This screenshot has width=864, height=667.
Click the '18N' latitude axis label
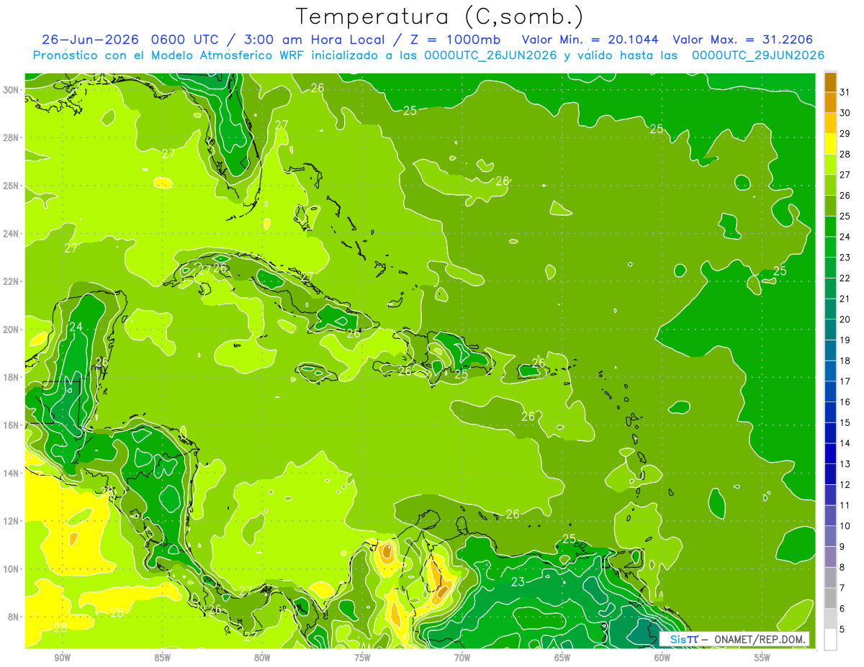pyautogui.click(x=11, y=377)
